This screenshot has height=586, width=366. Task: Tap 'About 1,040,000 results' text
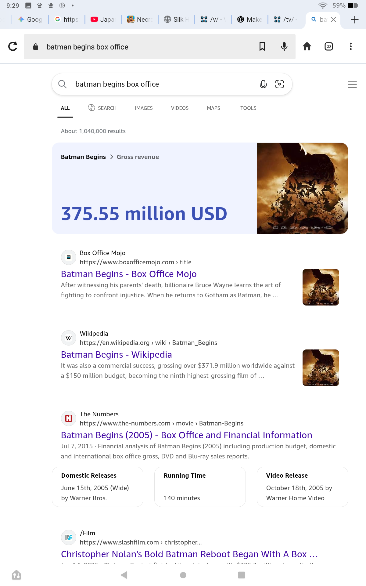[x=93, y=131]
